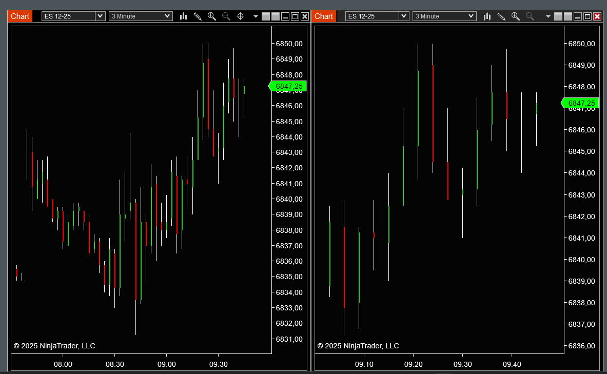Image resolution: width=607 pixels, height=374 pixels.
Task: Expand 3 Minute interval dropdown, left chart
Action: (167, 16)
